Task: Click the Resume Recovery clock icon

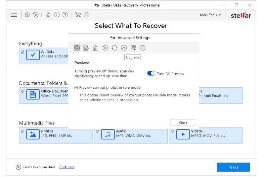Action: (36, 15)
